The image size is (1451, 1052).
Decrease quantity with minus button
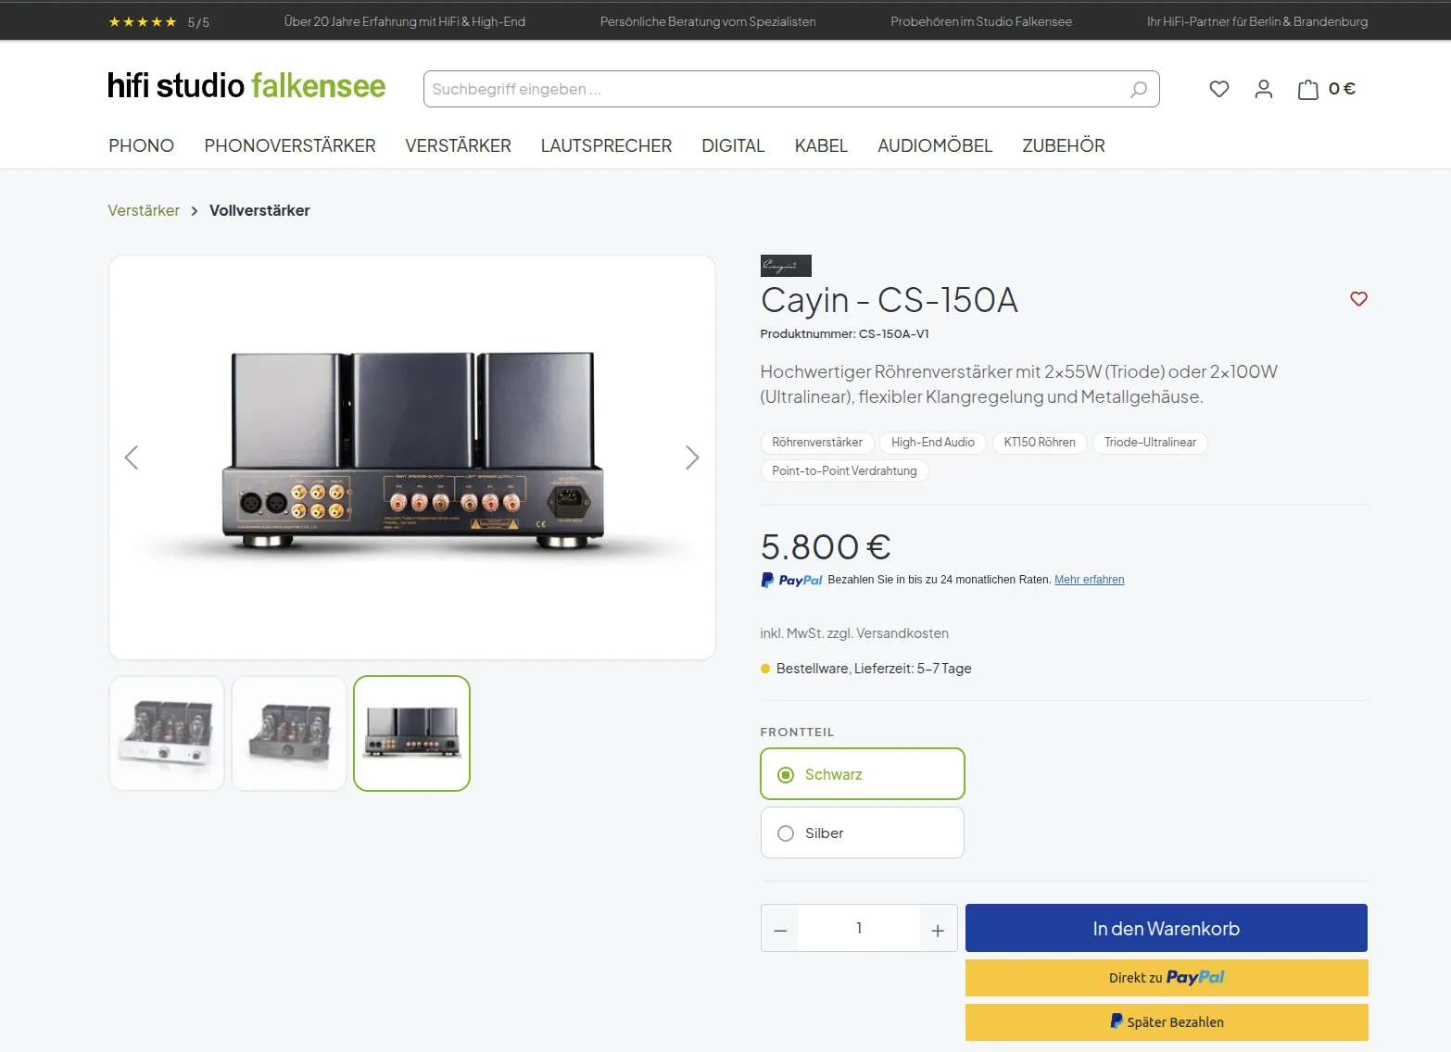click(780, 929)
